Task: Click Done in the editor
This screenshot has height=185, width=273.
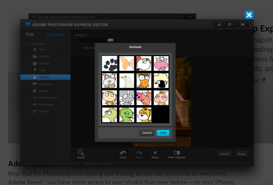Action: (x=242, y=154)
